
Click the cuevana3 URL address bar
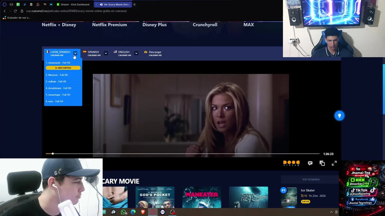(x=76, y=11)
